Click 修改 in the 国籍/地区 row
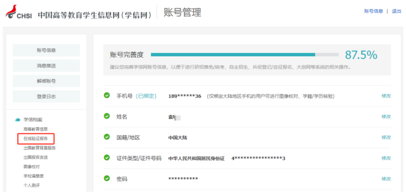 coord(386,137)
